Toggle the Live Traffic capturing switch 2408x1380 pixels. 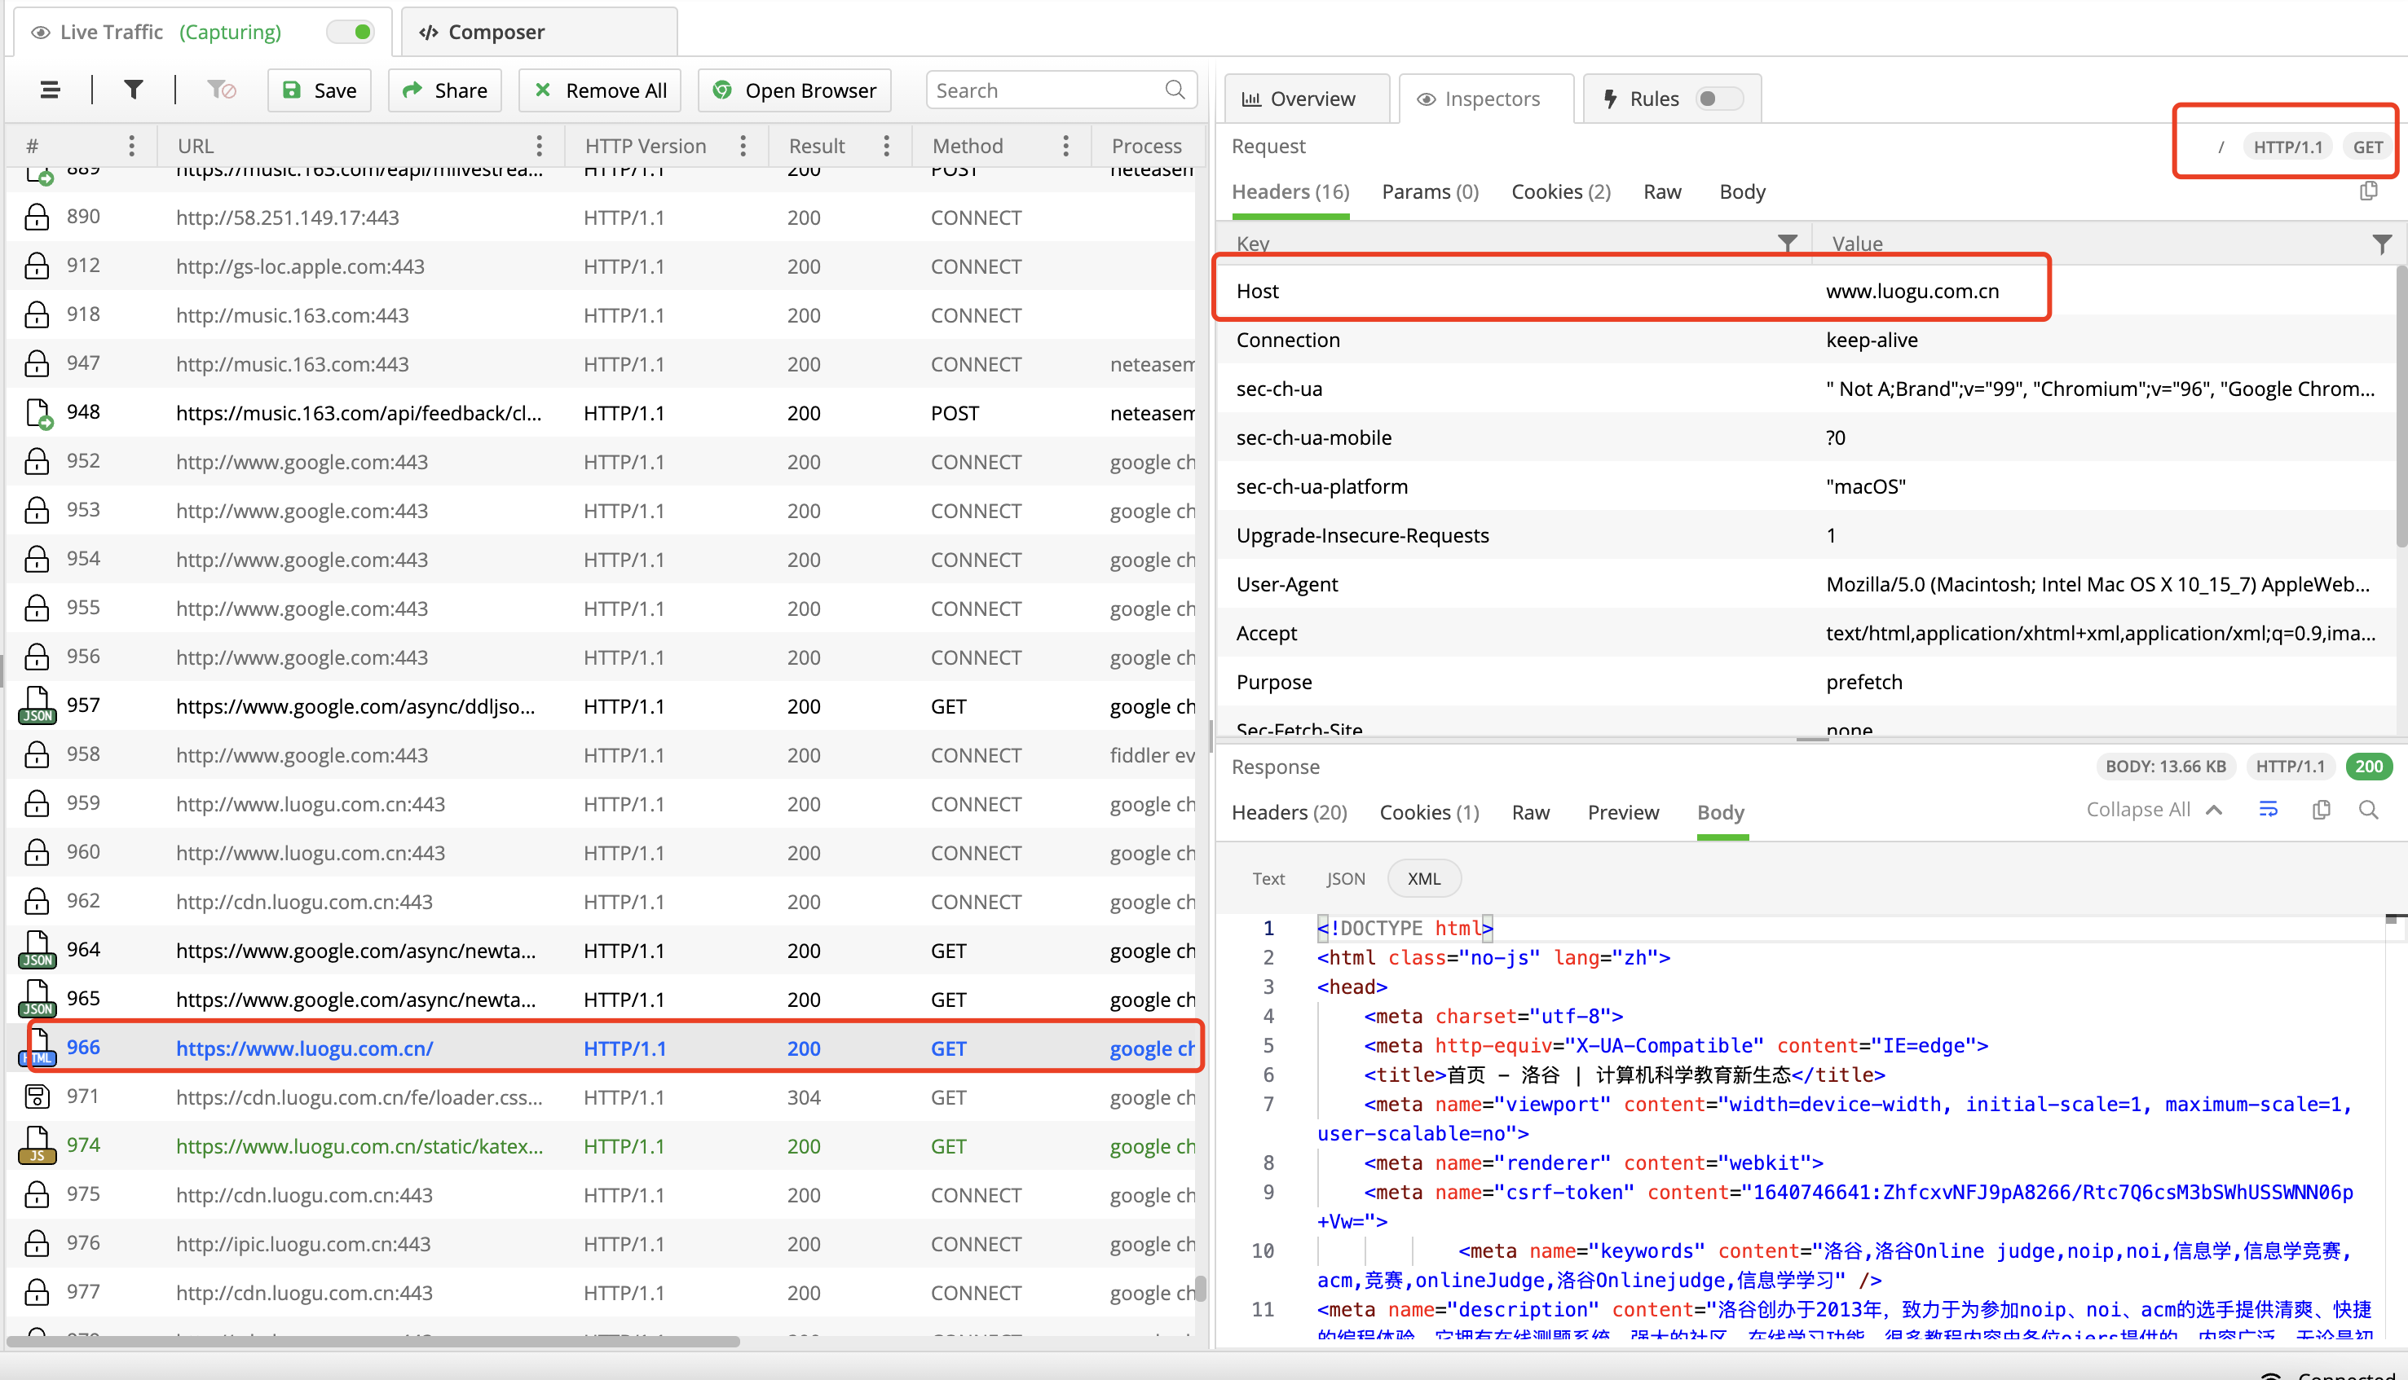(351, 33)
